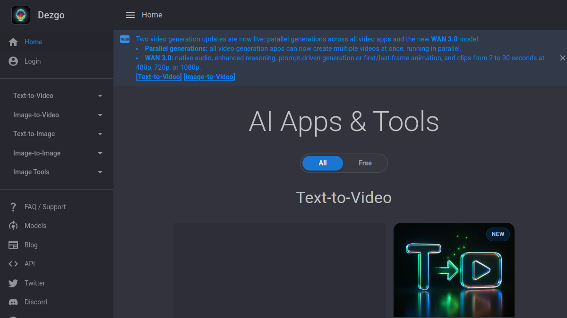The height and width of the screenshot is (318, 567).
Task: Open the Blog link
Action: pyautogui.click(x=31, y=245)
